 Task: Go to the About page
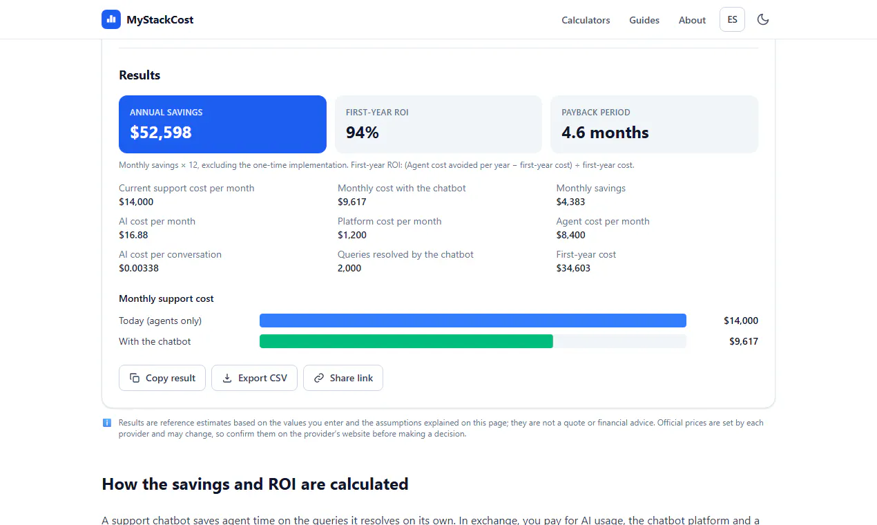point(692,20)
